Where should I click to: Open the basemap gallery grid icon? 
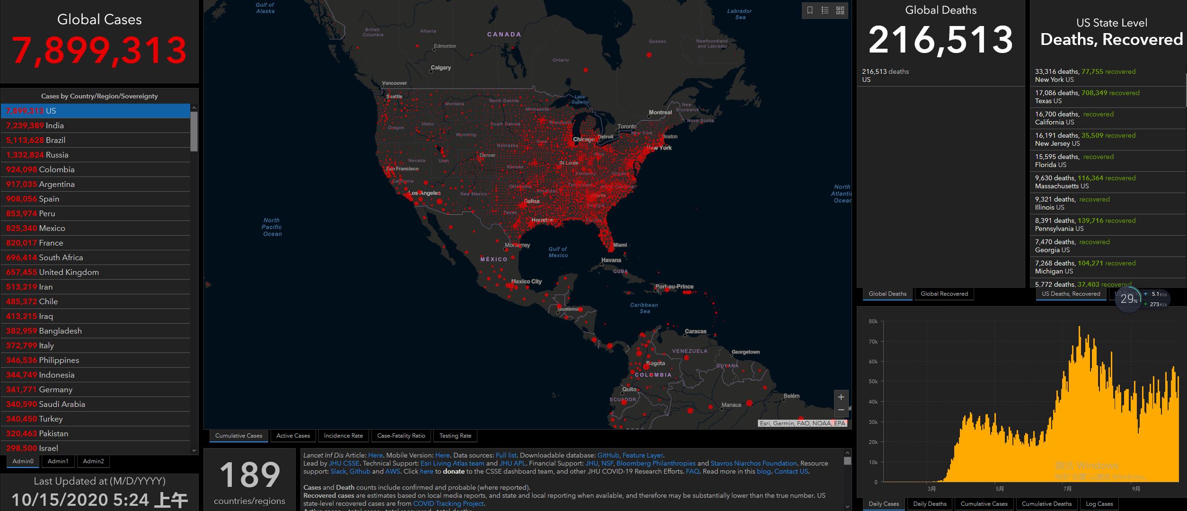click(840, 10)
